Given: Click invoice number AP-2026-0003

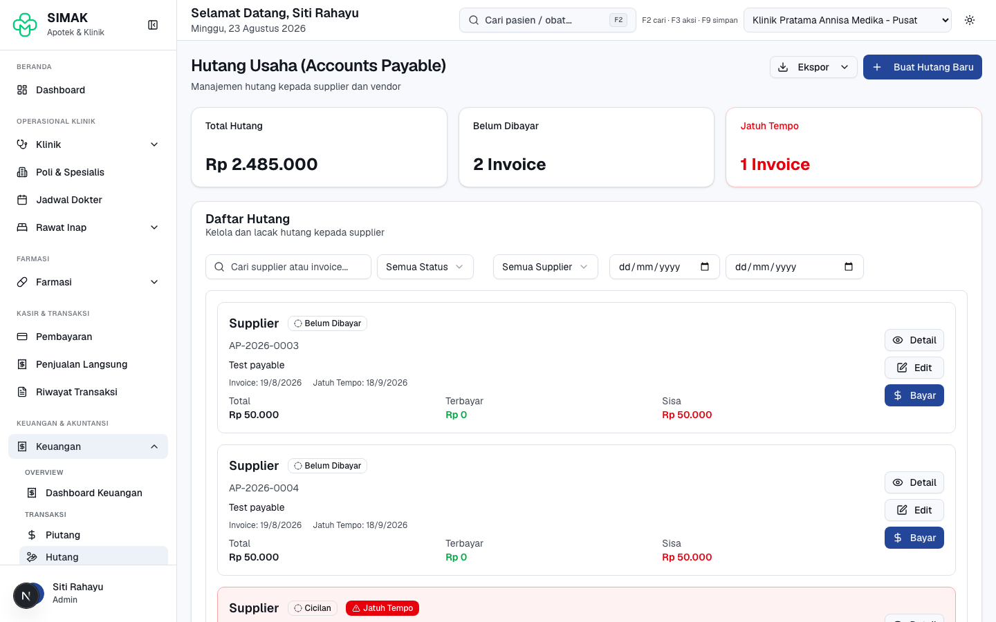Looking at the screenshot, I should 264,346.
